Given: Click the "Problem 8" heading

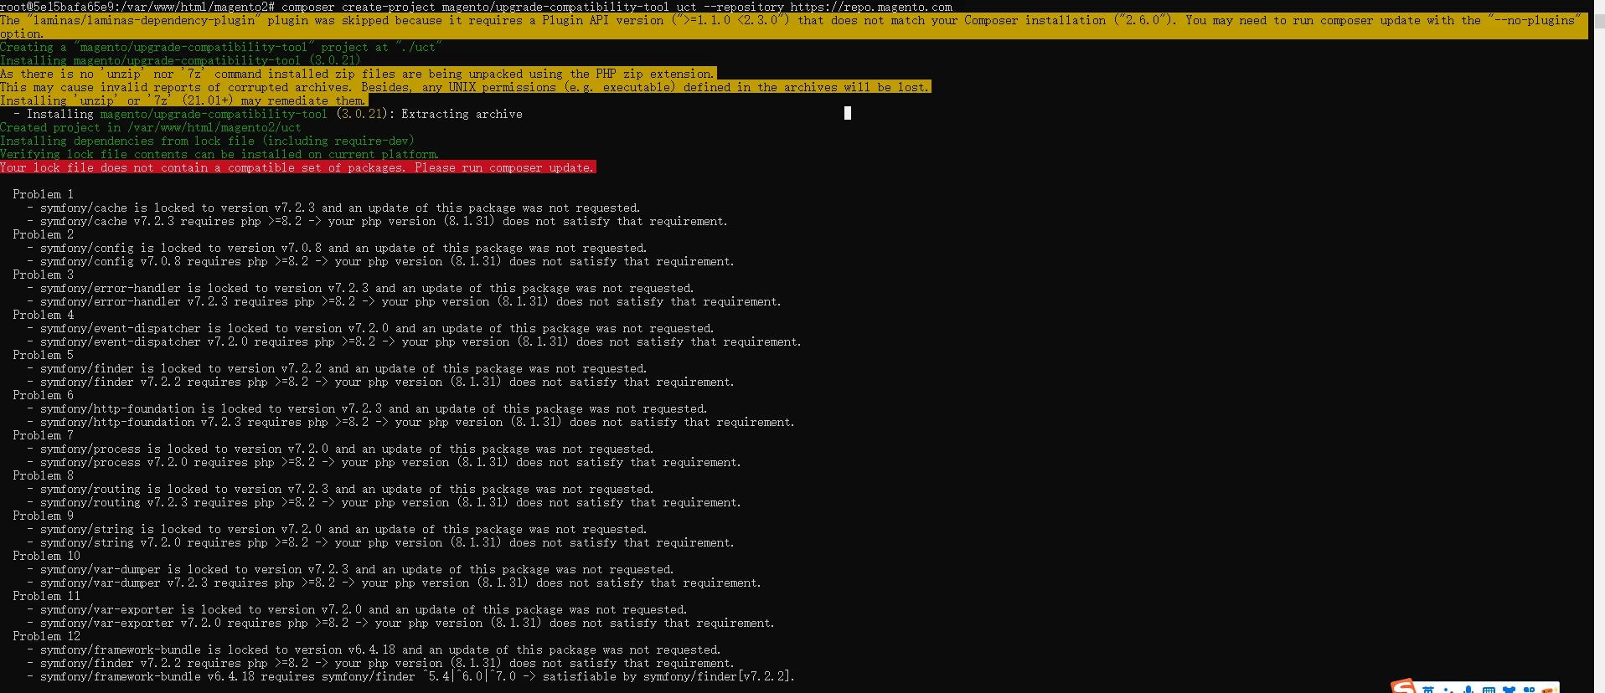Looking at the screenshot, I should pyautogui.click(x=43, y=475).
